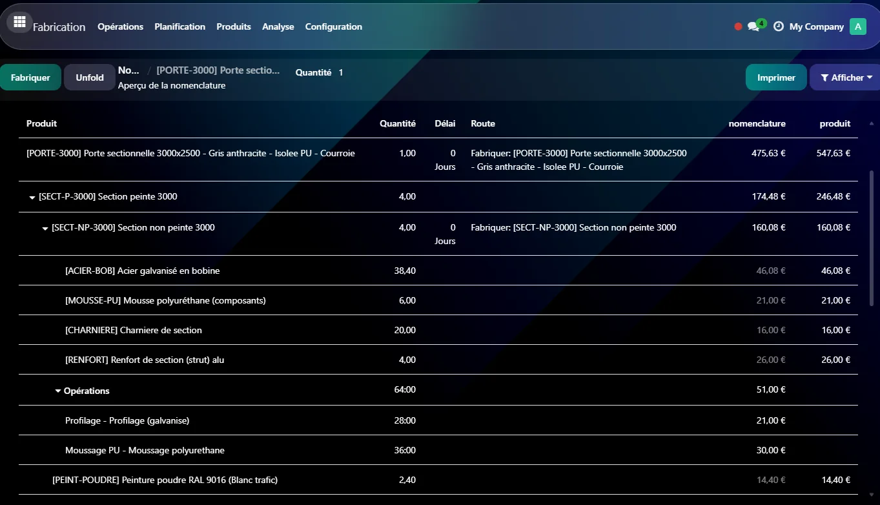Click the Fabriquer button
The width and height of the screenshot is (880, 505).
coord(30,77)
